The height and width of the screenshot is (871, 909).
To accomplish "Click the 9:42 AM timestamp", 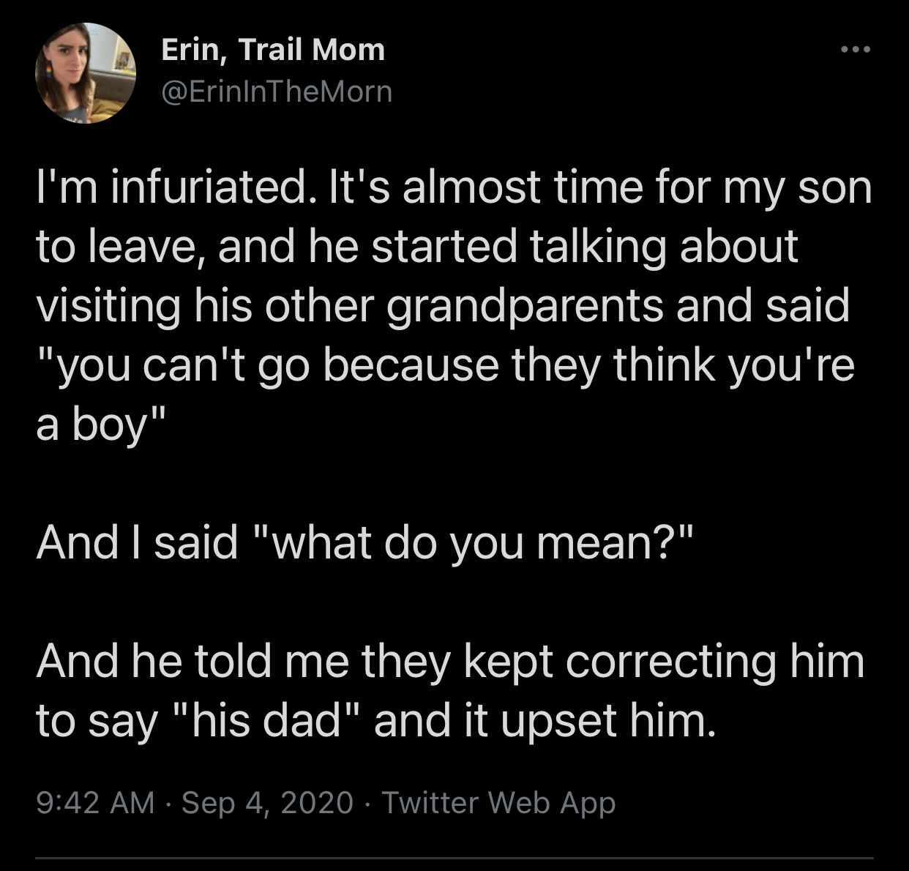I will tap(95, 802).
